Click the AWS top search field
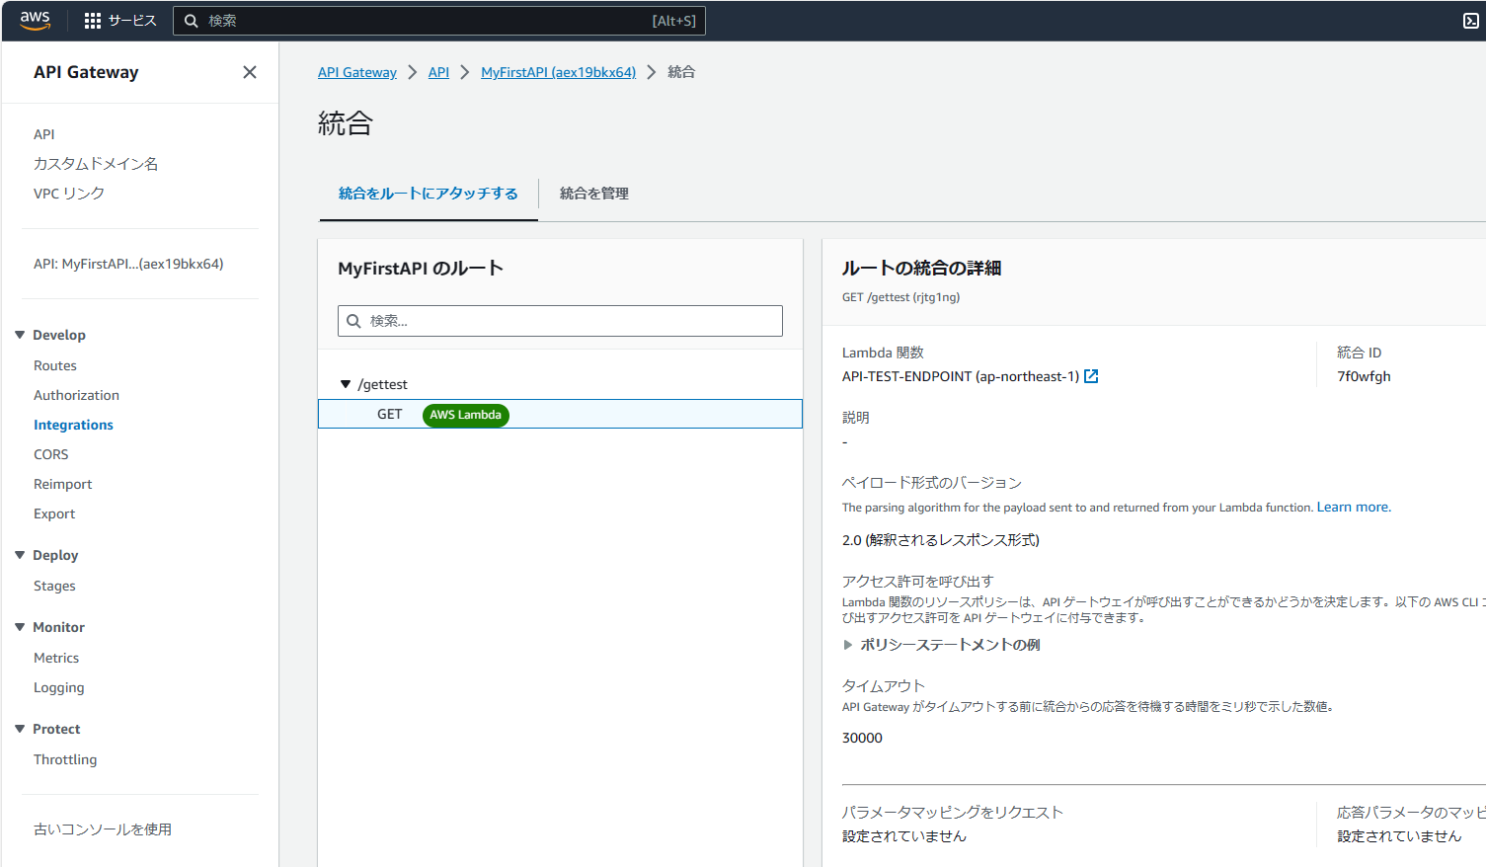Image resolution: width=1486 pixels, height=867 pixels. coord(439,21)
